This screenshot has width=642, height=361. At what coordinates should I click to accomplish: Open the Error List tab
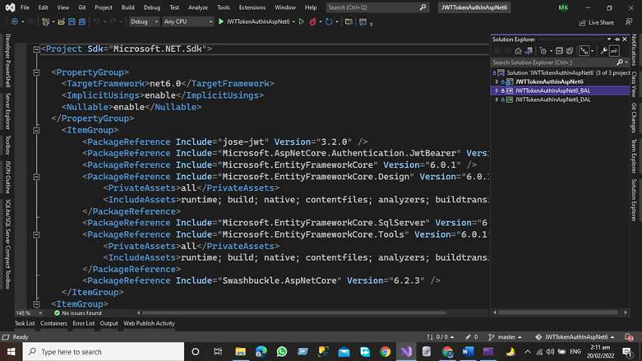click(84, 323)
